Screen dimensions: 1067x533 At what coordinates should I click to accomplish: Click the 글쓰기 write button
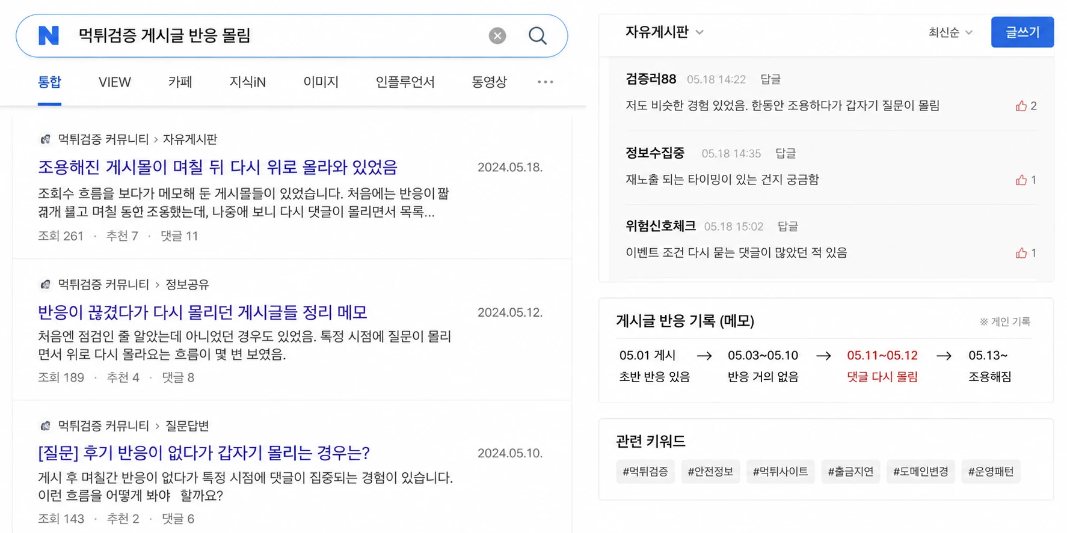tap(1022, 32)
